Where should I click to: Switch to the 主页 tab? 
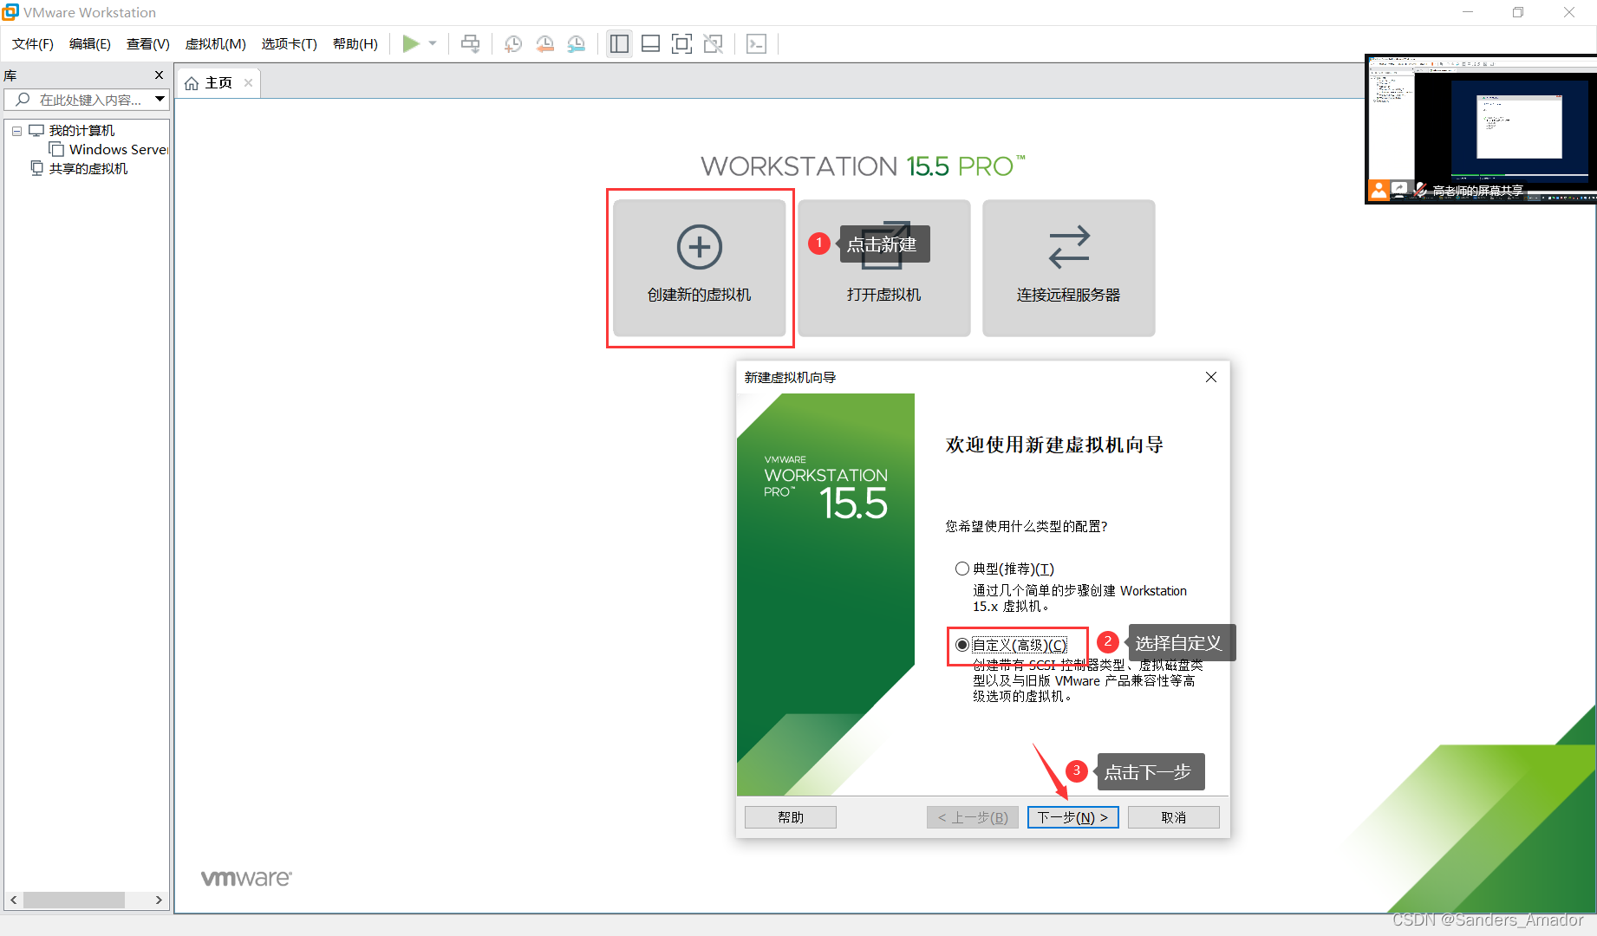218,82
